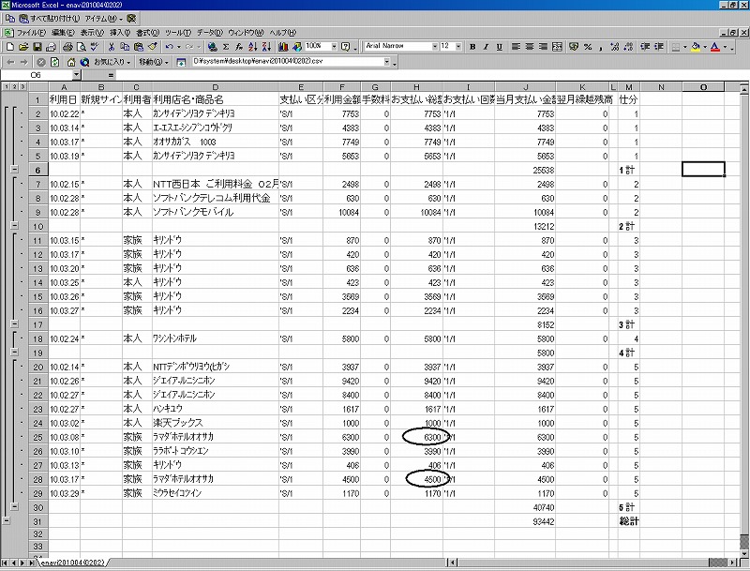Open the Arial Narrow font name dropdown
Viewport: 750px width, 571px height.
pos(435,46)
